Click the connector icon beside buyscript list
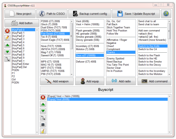Image resolution: width=176 pixels, height=139 pixels. [x=43, y=118]
